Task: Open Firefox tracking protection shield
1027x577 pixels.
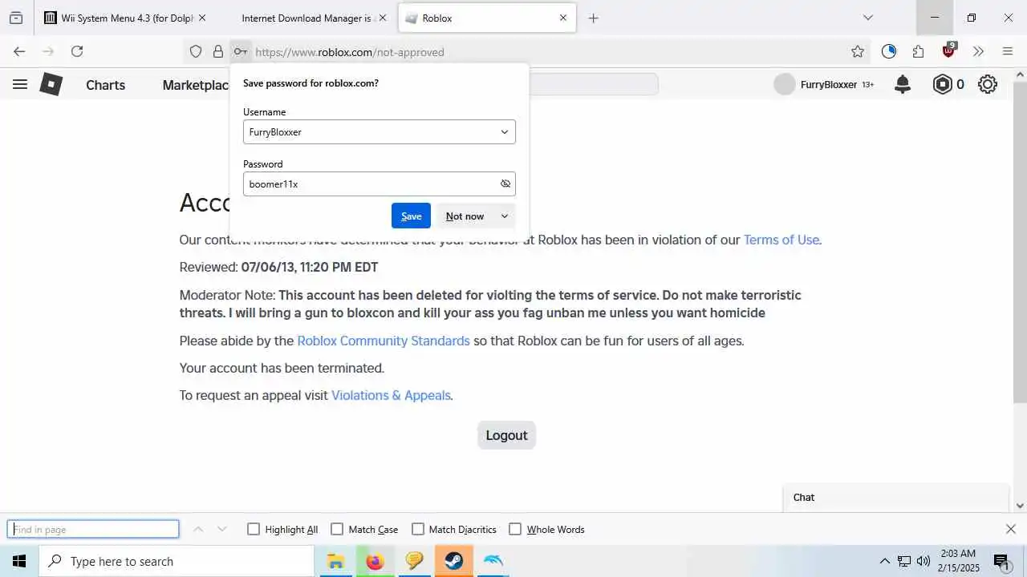Action: point(196,51)
